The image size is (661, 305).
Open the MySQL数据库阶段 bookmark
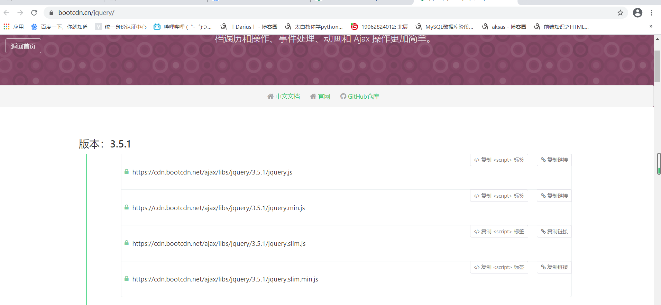point(444,27)
